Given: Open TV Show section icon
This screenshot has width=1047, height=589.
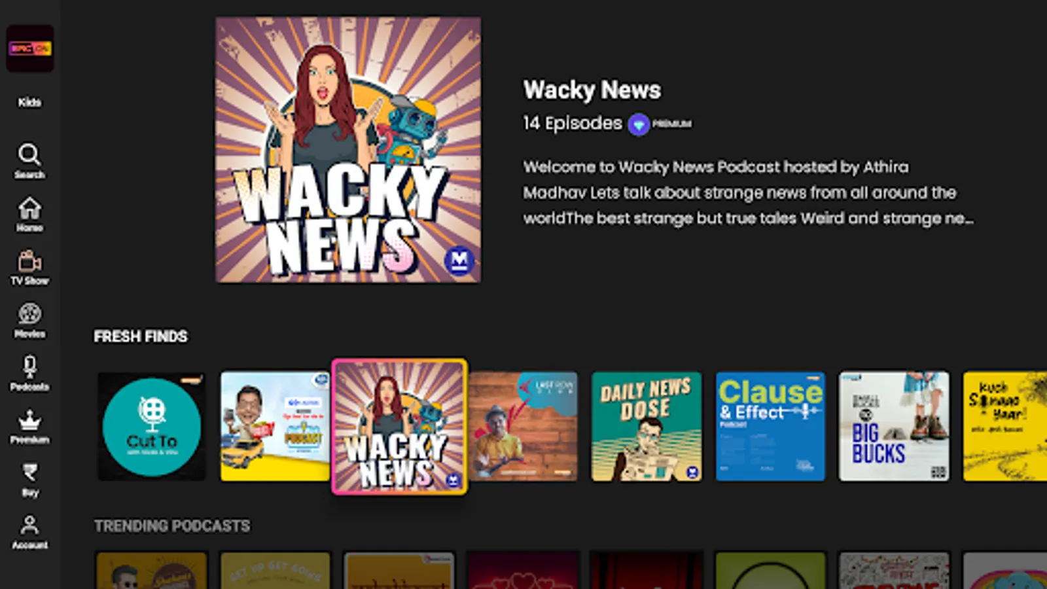Looking at the screenshot, I should tap(29, 261).
